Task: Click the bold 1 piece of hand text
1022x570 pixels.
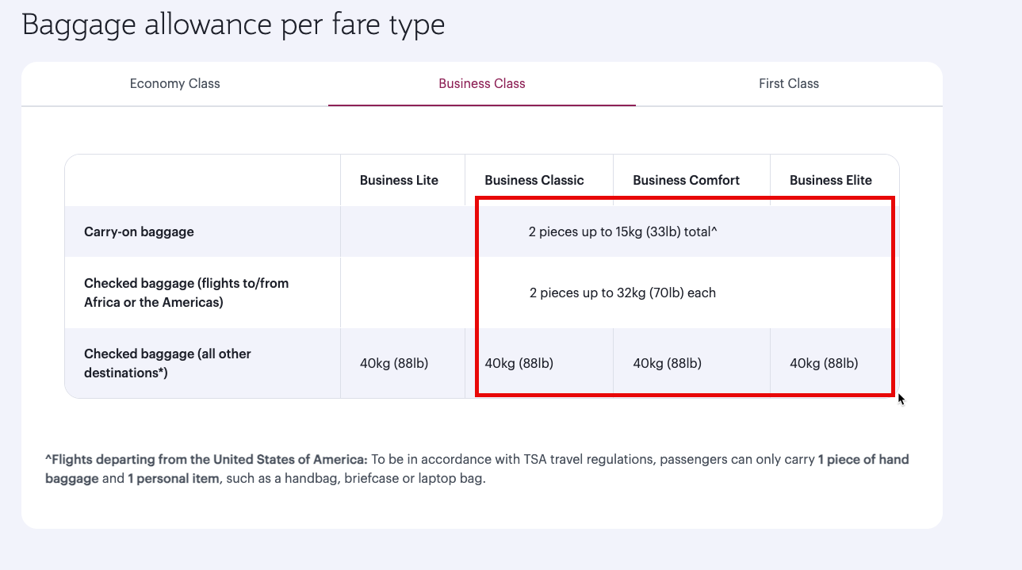Action: [x=863, y=459]
